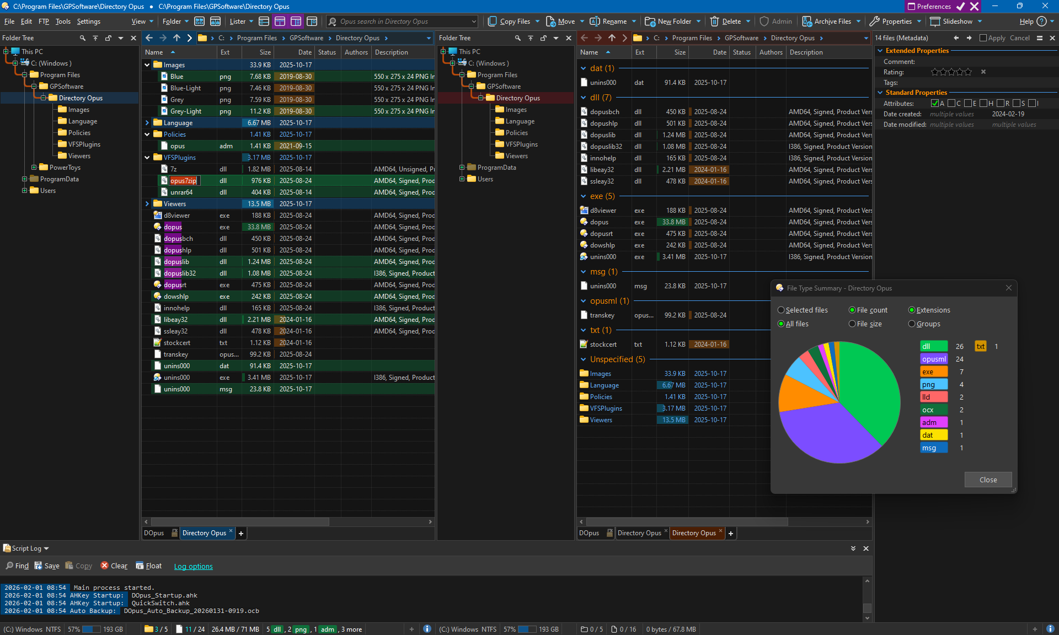Screen dimensions: 1059x635
Task: Open the Tools menu
Action: click(63, 21)
